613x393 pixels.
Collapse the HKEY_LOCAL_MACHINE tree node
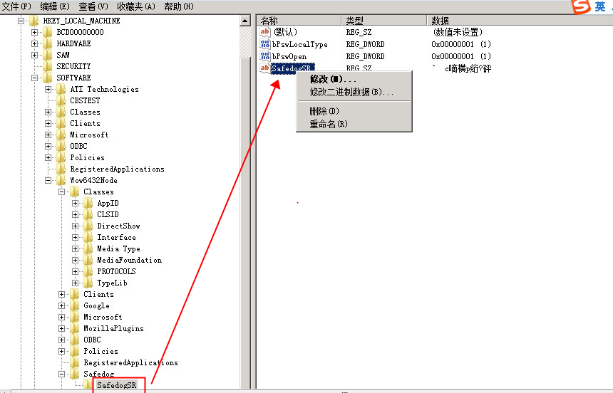click(x=21, y=21)
